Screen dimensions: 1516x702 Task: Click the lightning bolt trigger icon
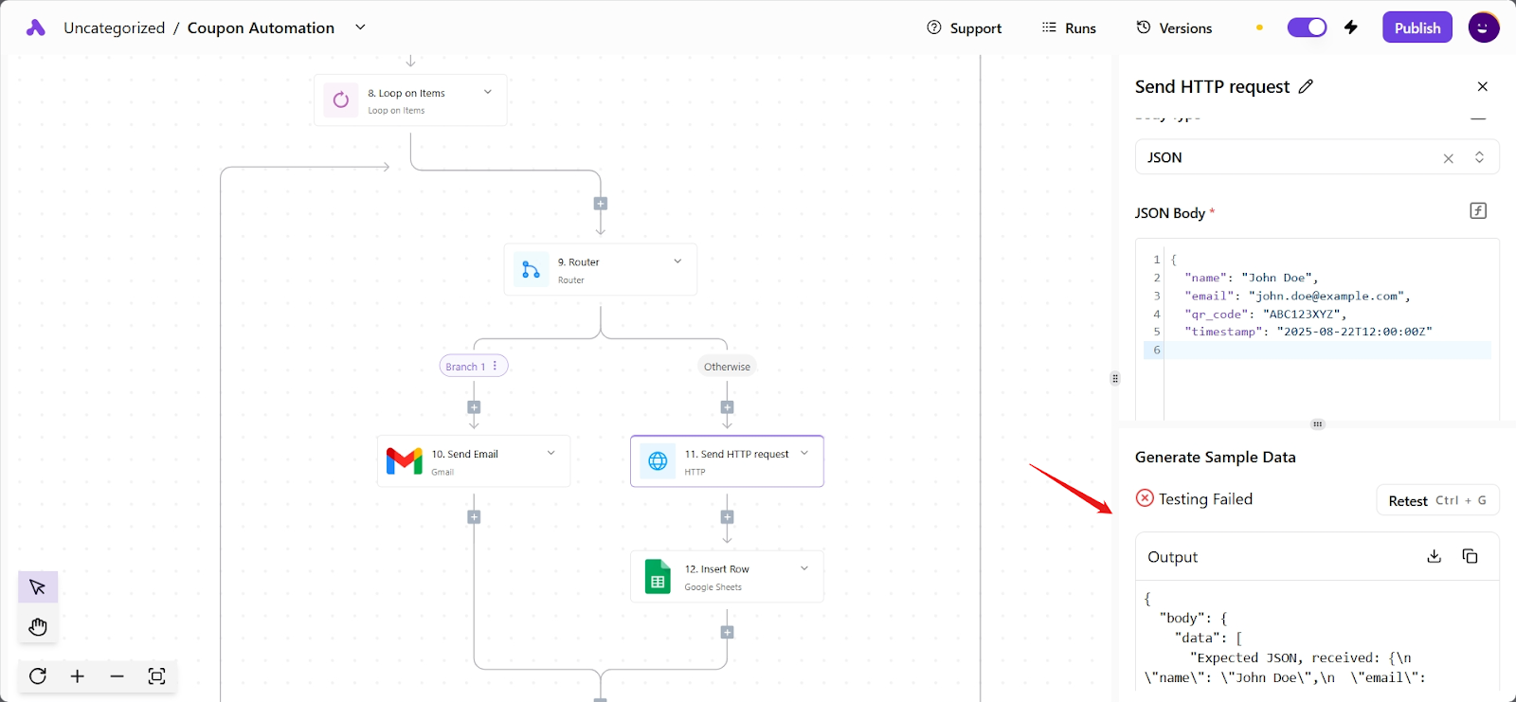tap(1351, 27)
